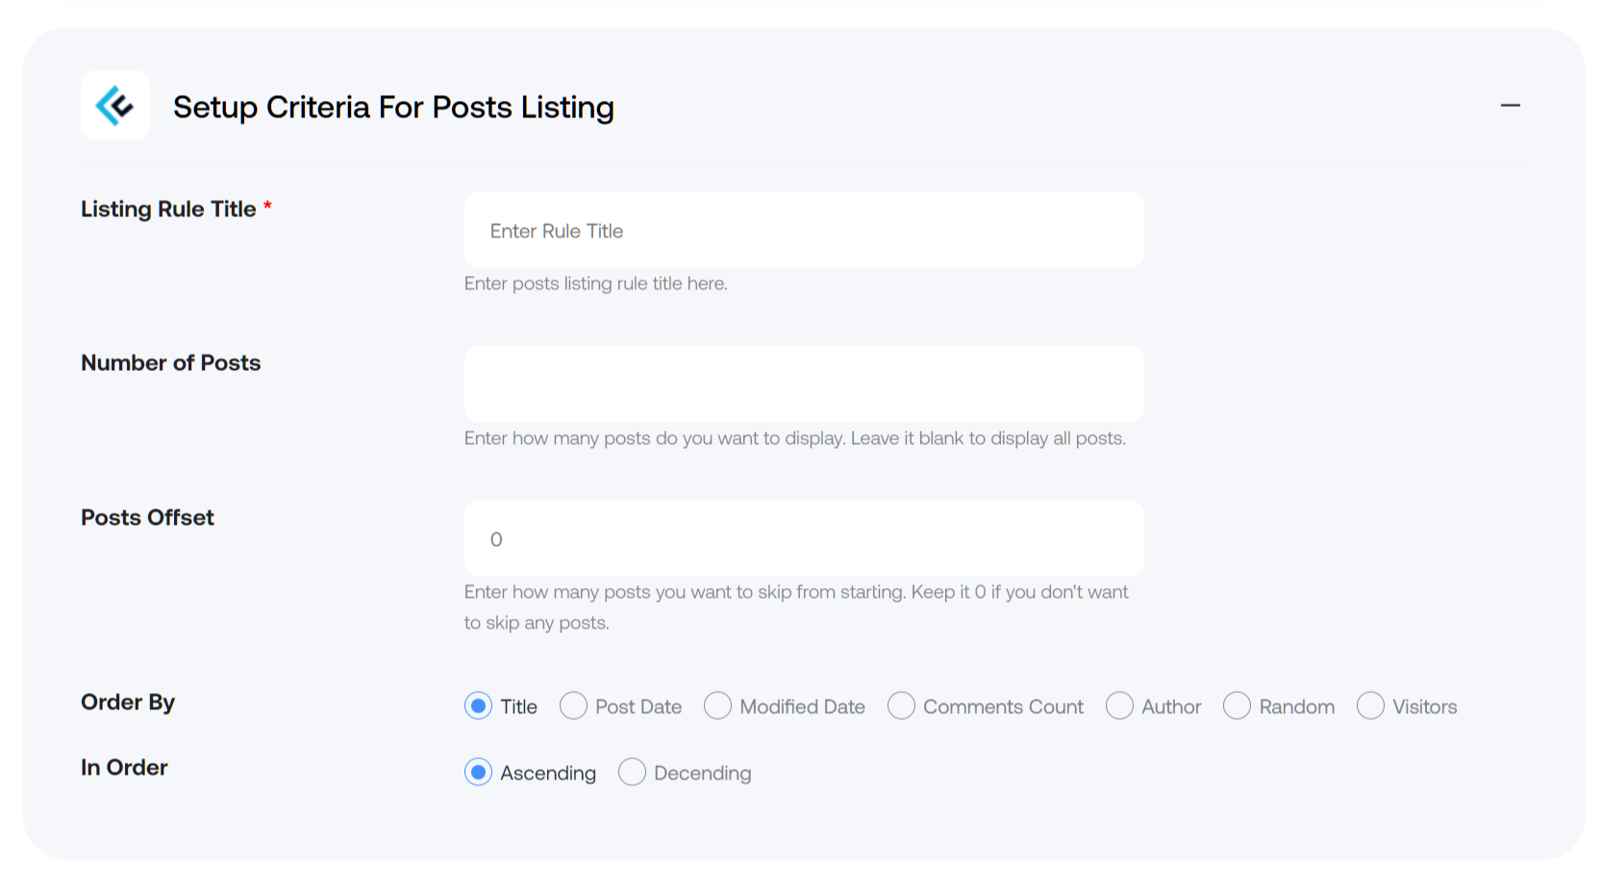The height and width of the screenshot is (888, 1601).
Task: Order posts by Comments Count
Action: (901, 706)
